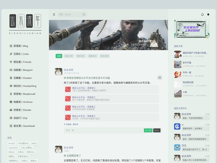The height and width of the screenshot is (163, 217).
Task: Switch to 美图·美文 tab
Action: click(x=93, y=56)
